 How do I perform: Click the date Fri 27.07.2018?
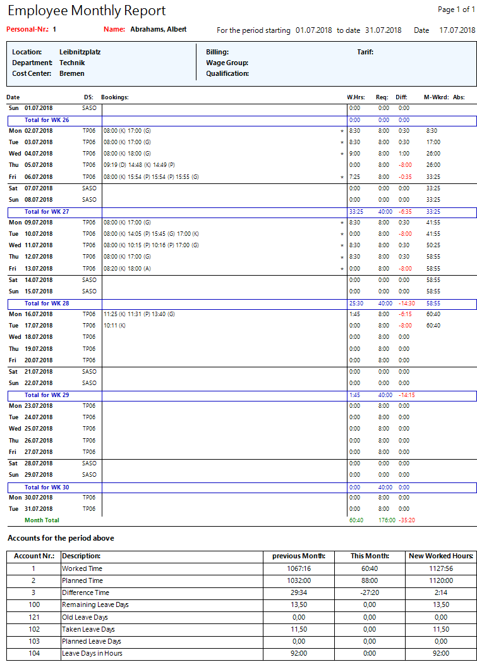31,451
